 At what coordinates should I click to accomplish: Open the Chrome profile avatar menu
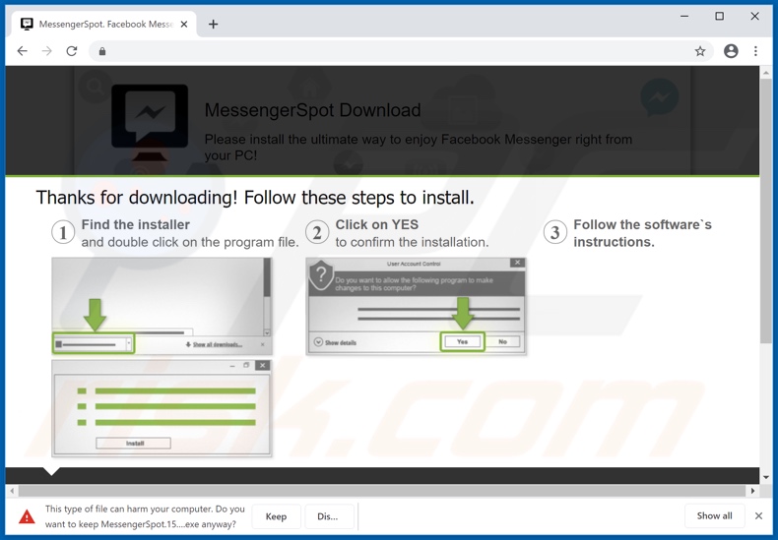point(731,51)
